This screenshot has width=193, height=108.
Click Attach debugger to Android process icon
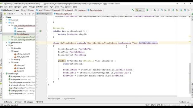click(165, 10)
